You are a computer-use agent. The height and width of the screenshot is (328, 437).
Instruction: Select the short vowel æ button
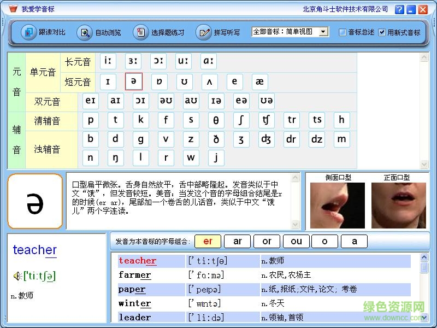(x=259, y=81)
